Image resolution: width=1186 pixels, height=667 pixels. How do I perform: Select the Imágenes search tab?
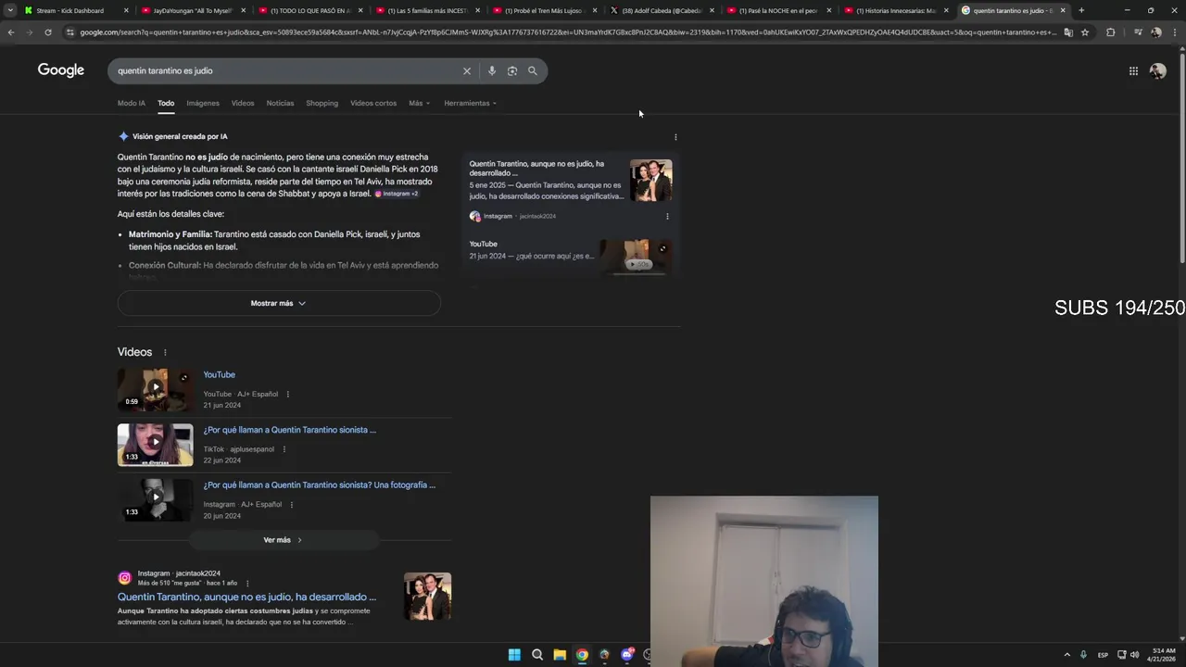(203, 103)
